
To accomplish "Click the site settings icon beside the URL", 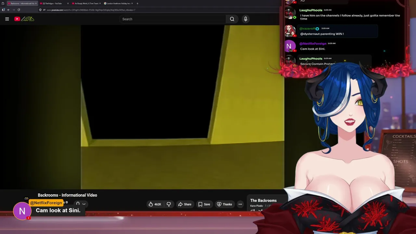I will coord(44,10).
